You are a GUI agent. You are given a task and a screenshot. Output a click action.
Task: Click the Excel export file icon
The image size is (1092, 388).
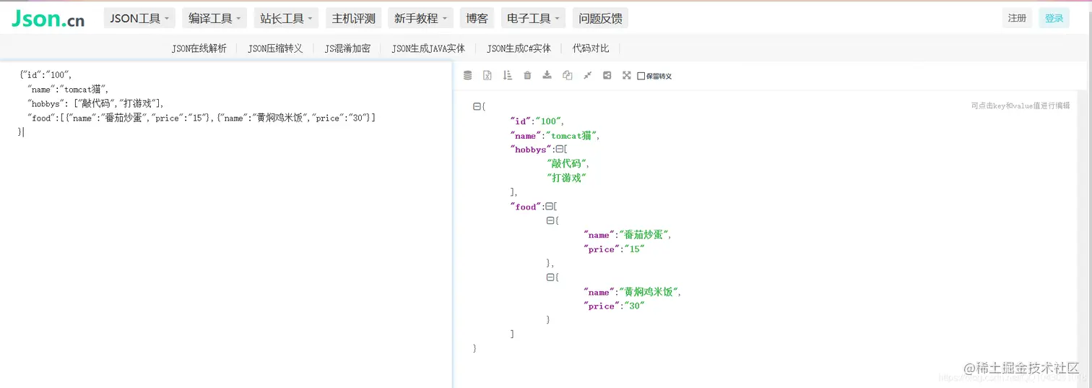[x=487, y=75]
